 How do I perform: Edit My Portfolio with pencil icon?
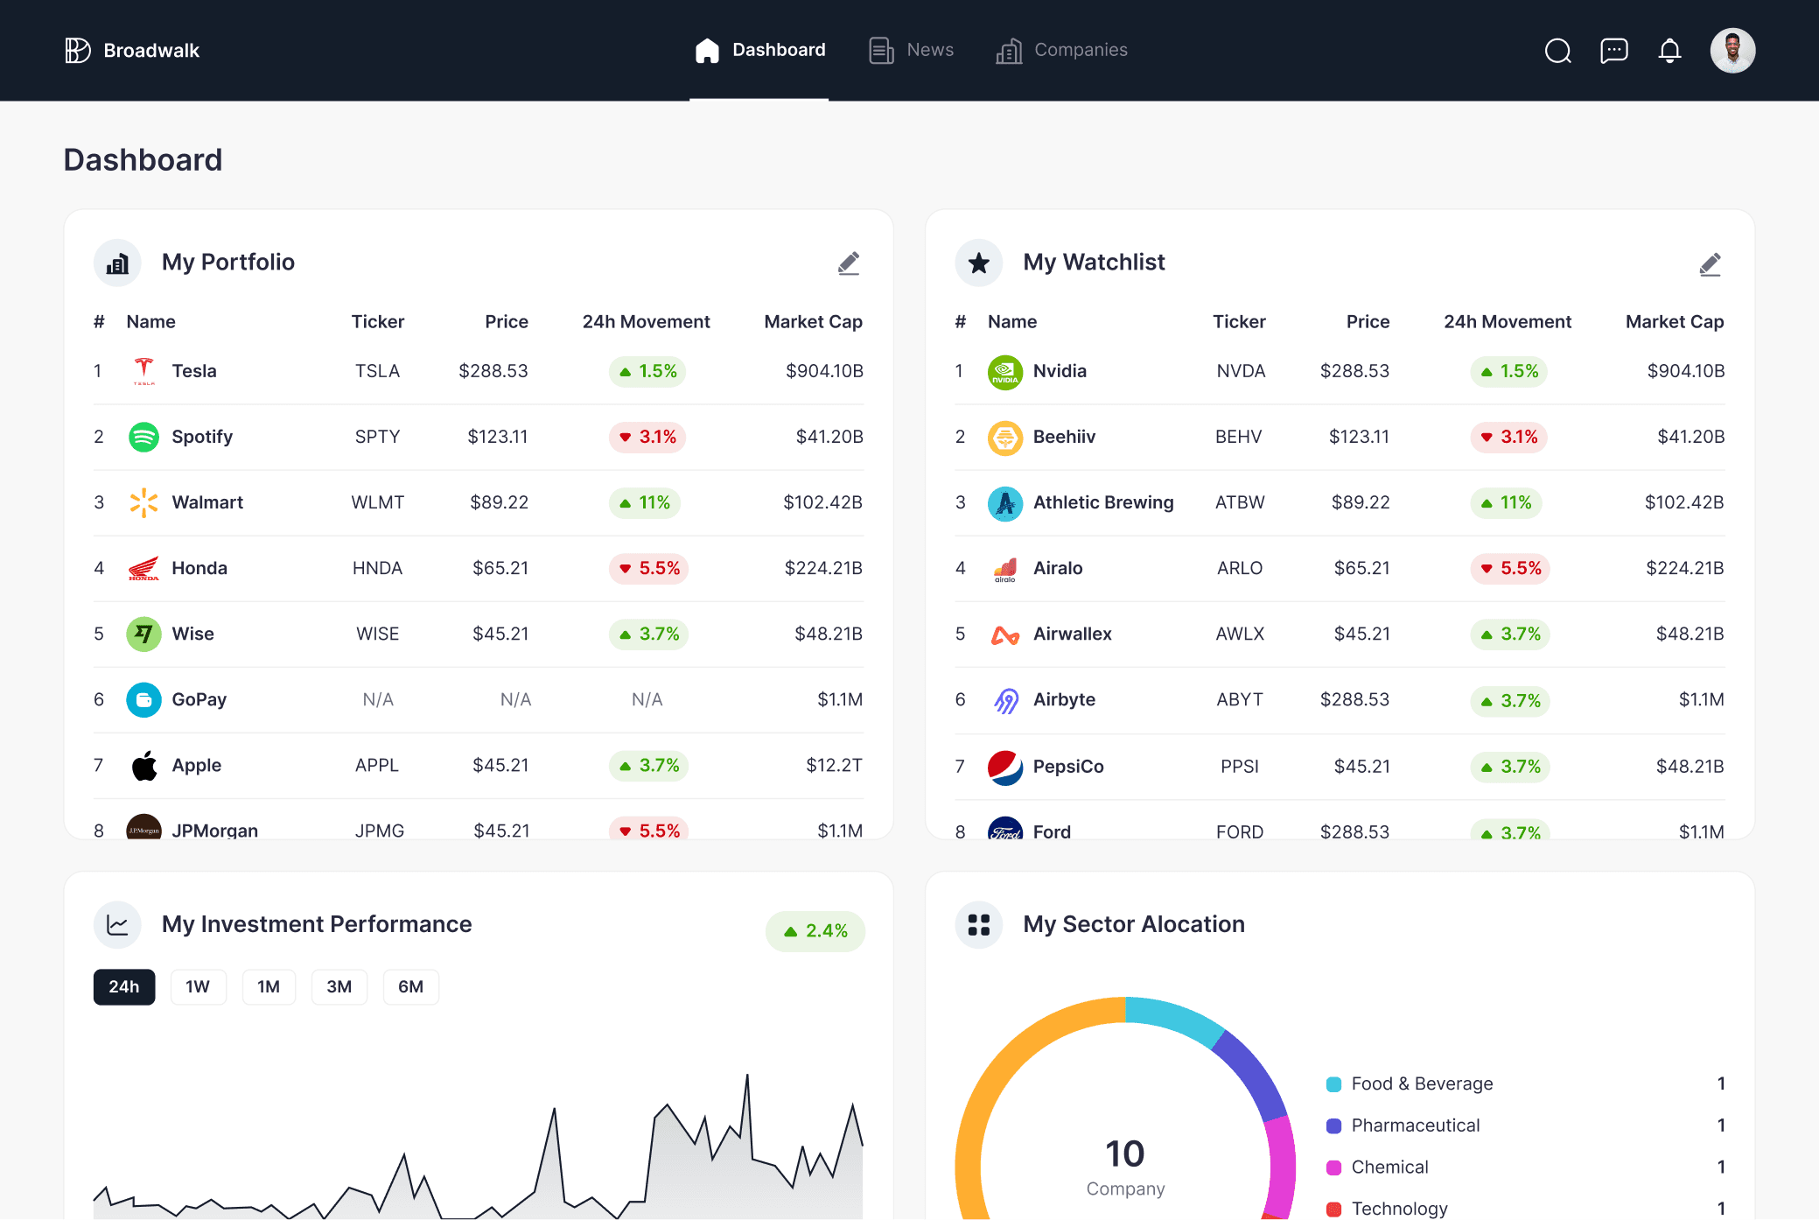tap(849, 263)
